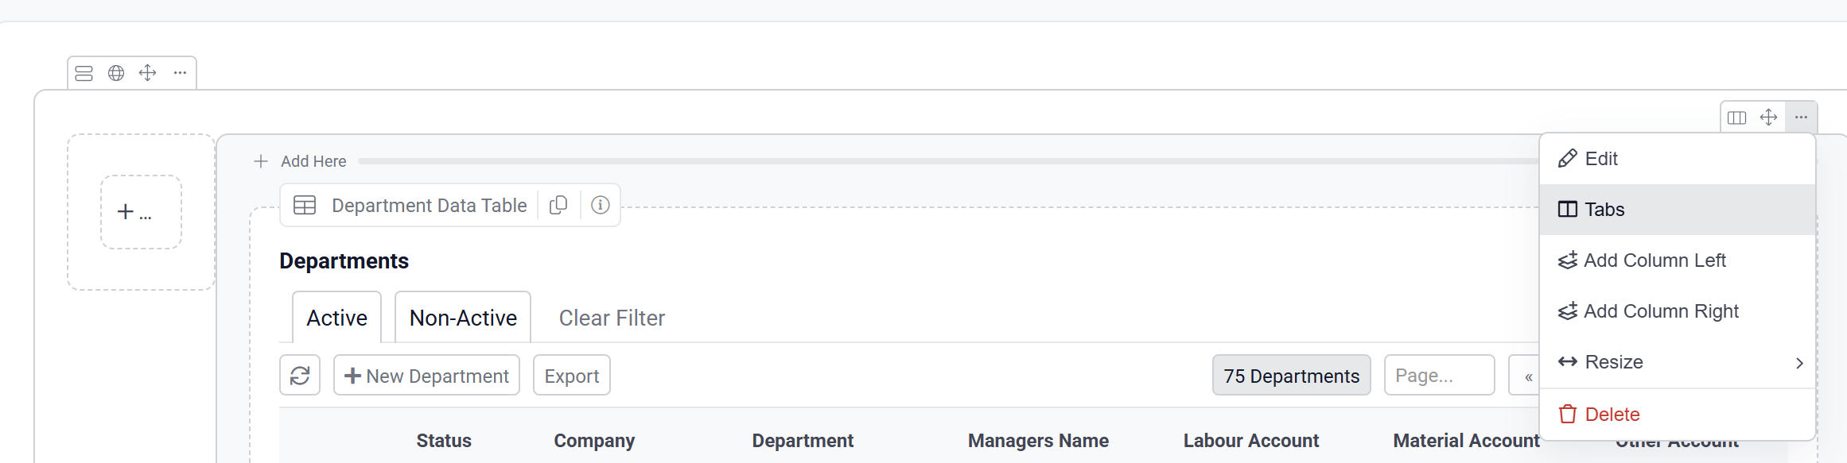The height and width of the screenshot is (463, 1847).
Task: Select Add Column Left option
Action: 1654,260
